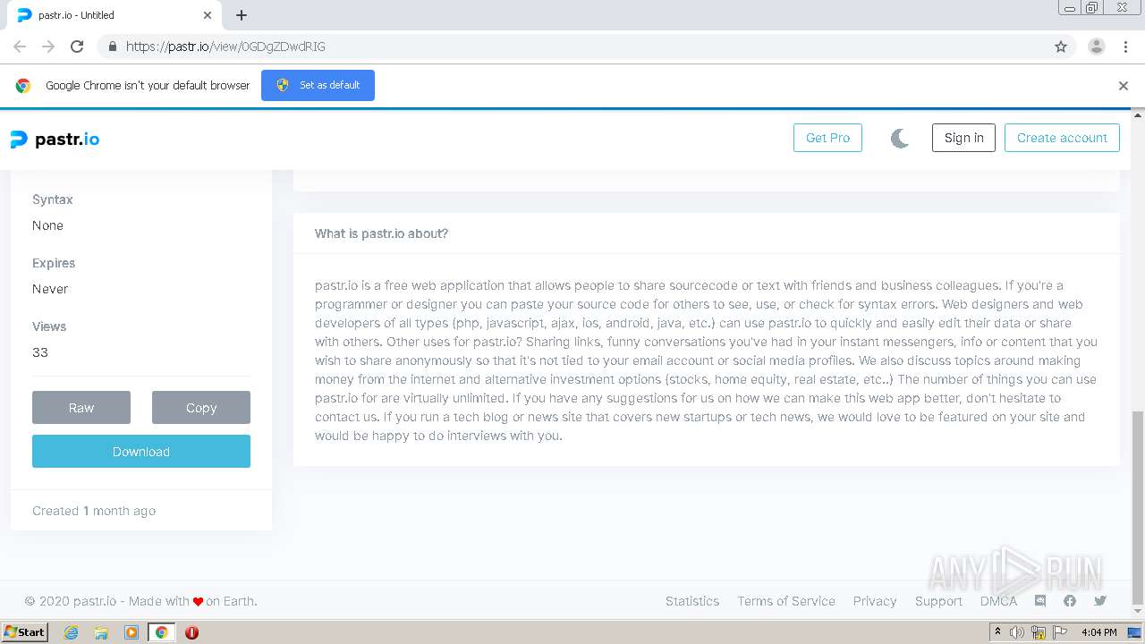Open Windows Explorer from the taskbar
Image resolution: width=1145 pixels, height=644 pixels.
tap(101, 632)
